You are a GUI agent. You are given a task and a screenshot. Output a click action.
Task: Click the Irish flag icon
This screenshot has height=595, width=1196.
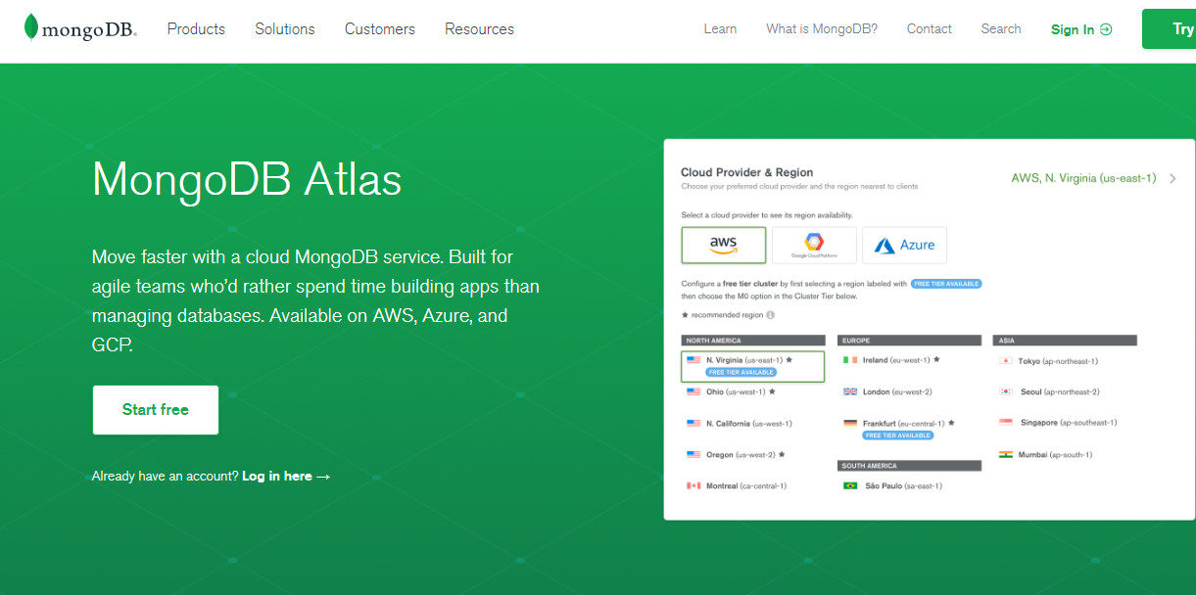850,360
